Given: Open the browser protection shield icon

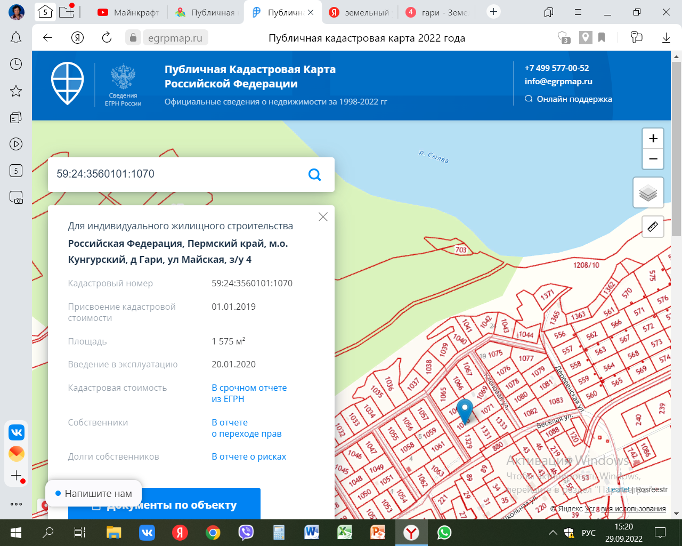Looking at the screenshot, I should (x=564, y=37).
